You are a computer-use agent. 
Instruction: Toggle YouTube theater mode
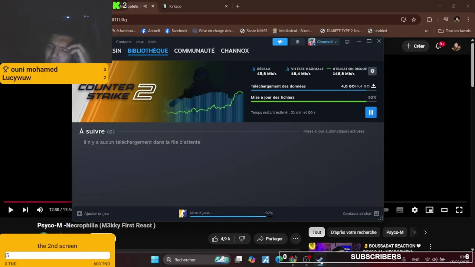coord(444,210)
